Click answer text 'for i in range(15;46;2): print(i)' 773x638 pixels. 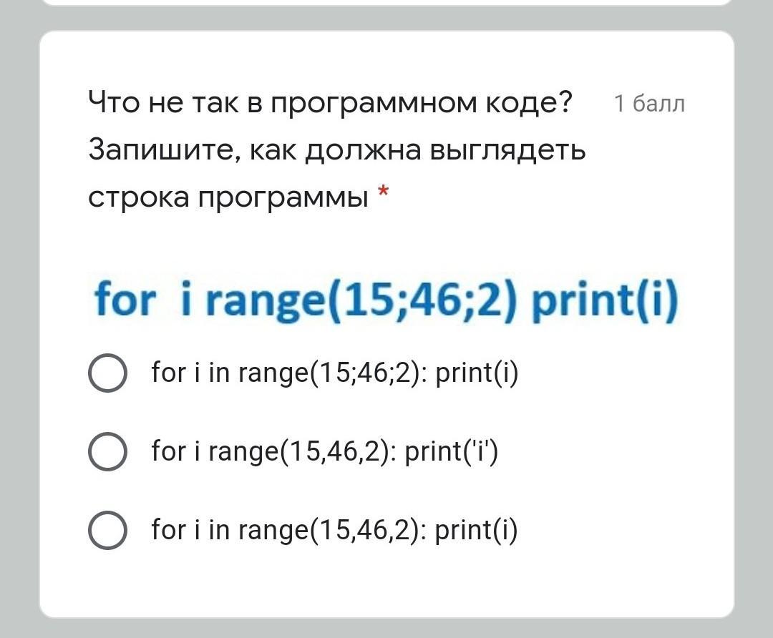pyautogui.click(x=335, y=373)
